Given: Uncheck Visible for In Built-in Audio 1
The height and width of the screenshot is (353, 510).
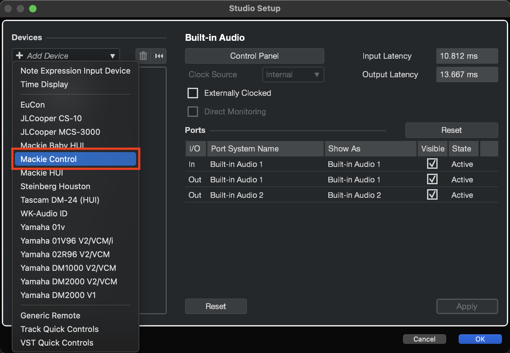Looking at the screenshot, I should tap(432, 164).
